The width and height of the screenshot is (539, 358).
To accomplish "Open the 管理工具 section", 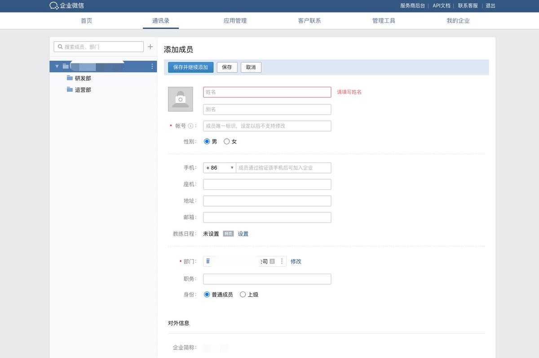I will click(384, 20).
